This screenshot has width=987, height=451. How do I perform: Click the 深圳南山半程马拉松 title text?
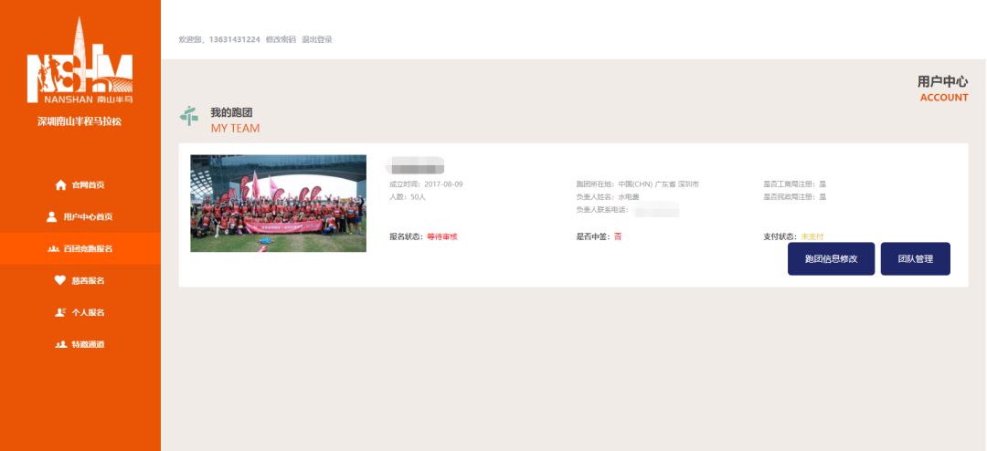[80, 121]
